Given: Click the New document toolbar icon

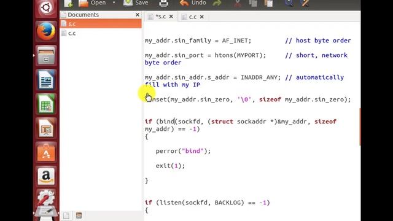Looking at the screenshot, I should pos(68,3).
